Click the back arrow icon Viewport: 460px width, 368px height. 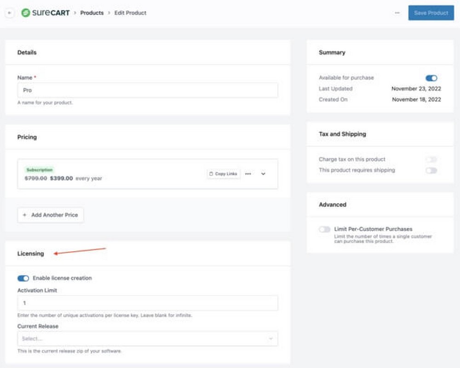[x=9, y=12]
